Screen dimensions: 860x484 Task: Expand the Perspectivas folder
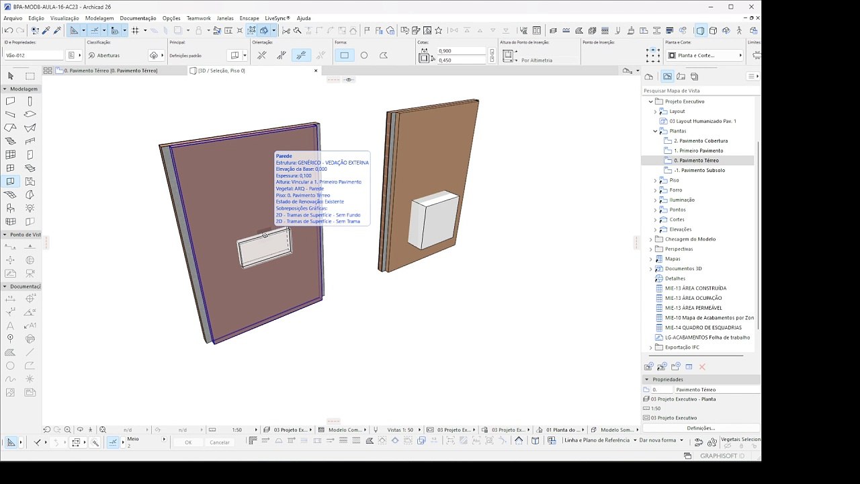point(650,249)
